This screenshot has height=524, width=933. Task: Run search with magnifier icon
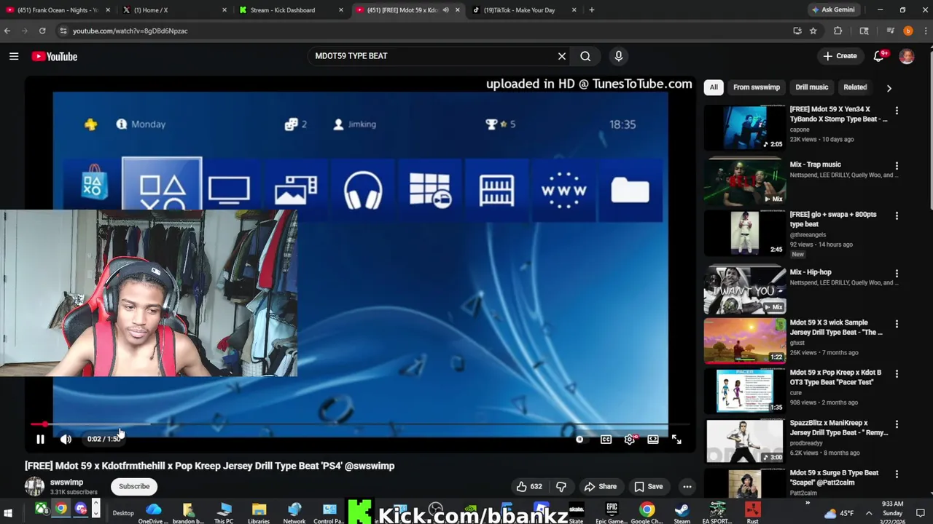click(585, 56)
